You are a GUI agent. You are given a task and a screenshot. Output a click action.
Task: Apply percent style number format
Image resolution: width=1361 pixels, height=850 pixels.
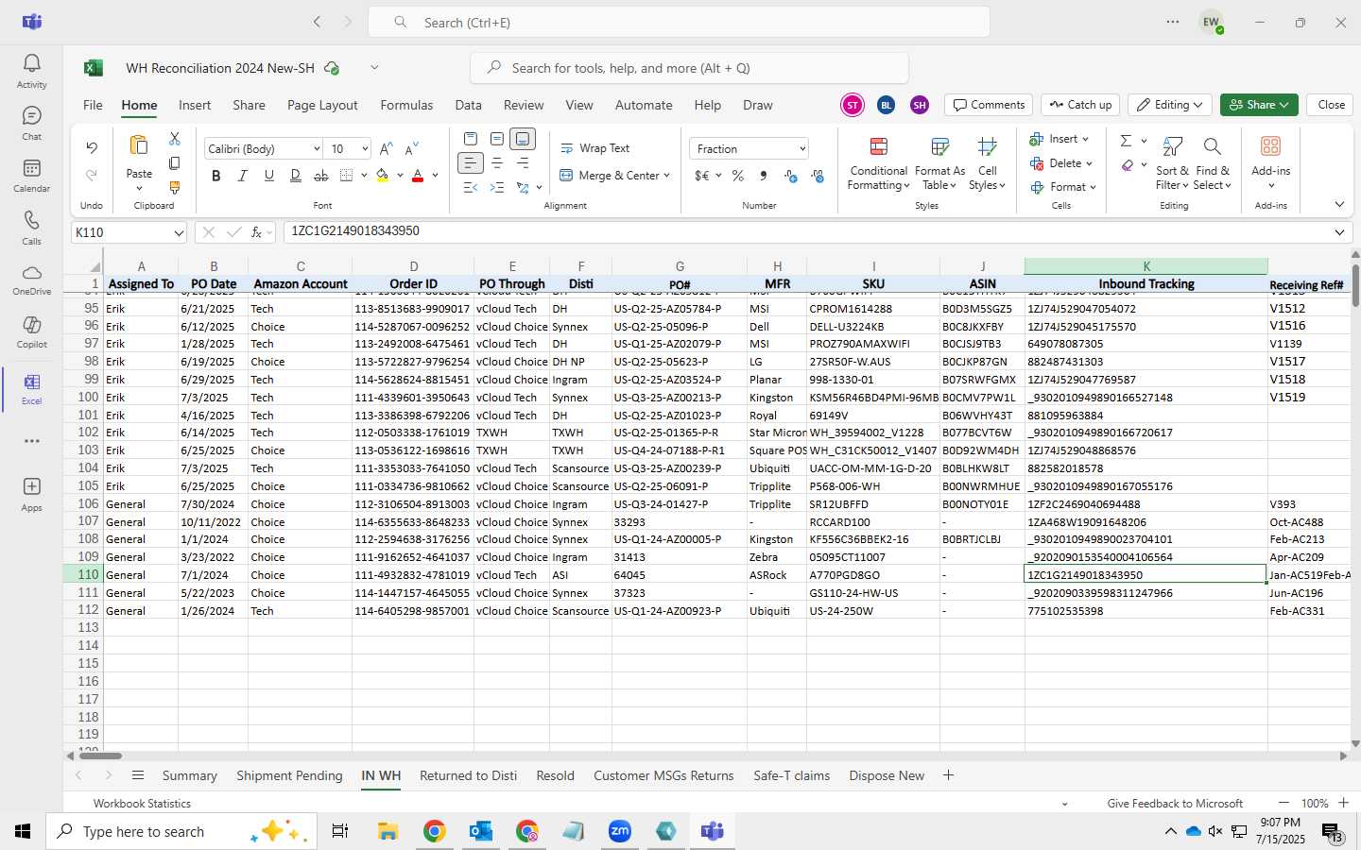pyautogui.click(x=738, y=176)
